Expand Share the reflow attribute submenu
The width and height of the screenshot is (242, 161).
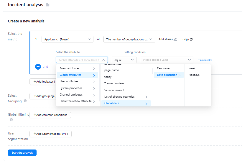pos(78,101)
